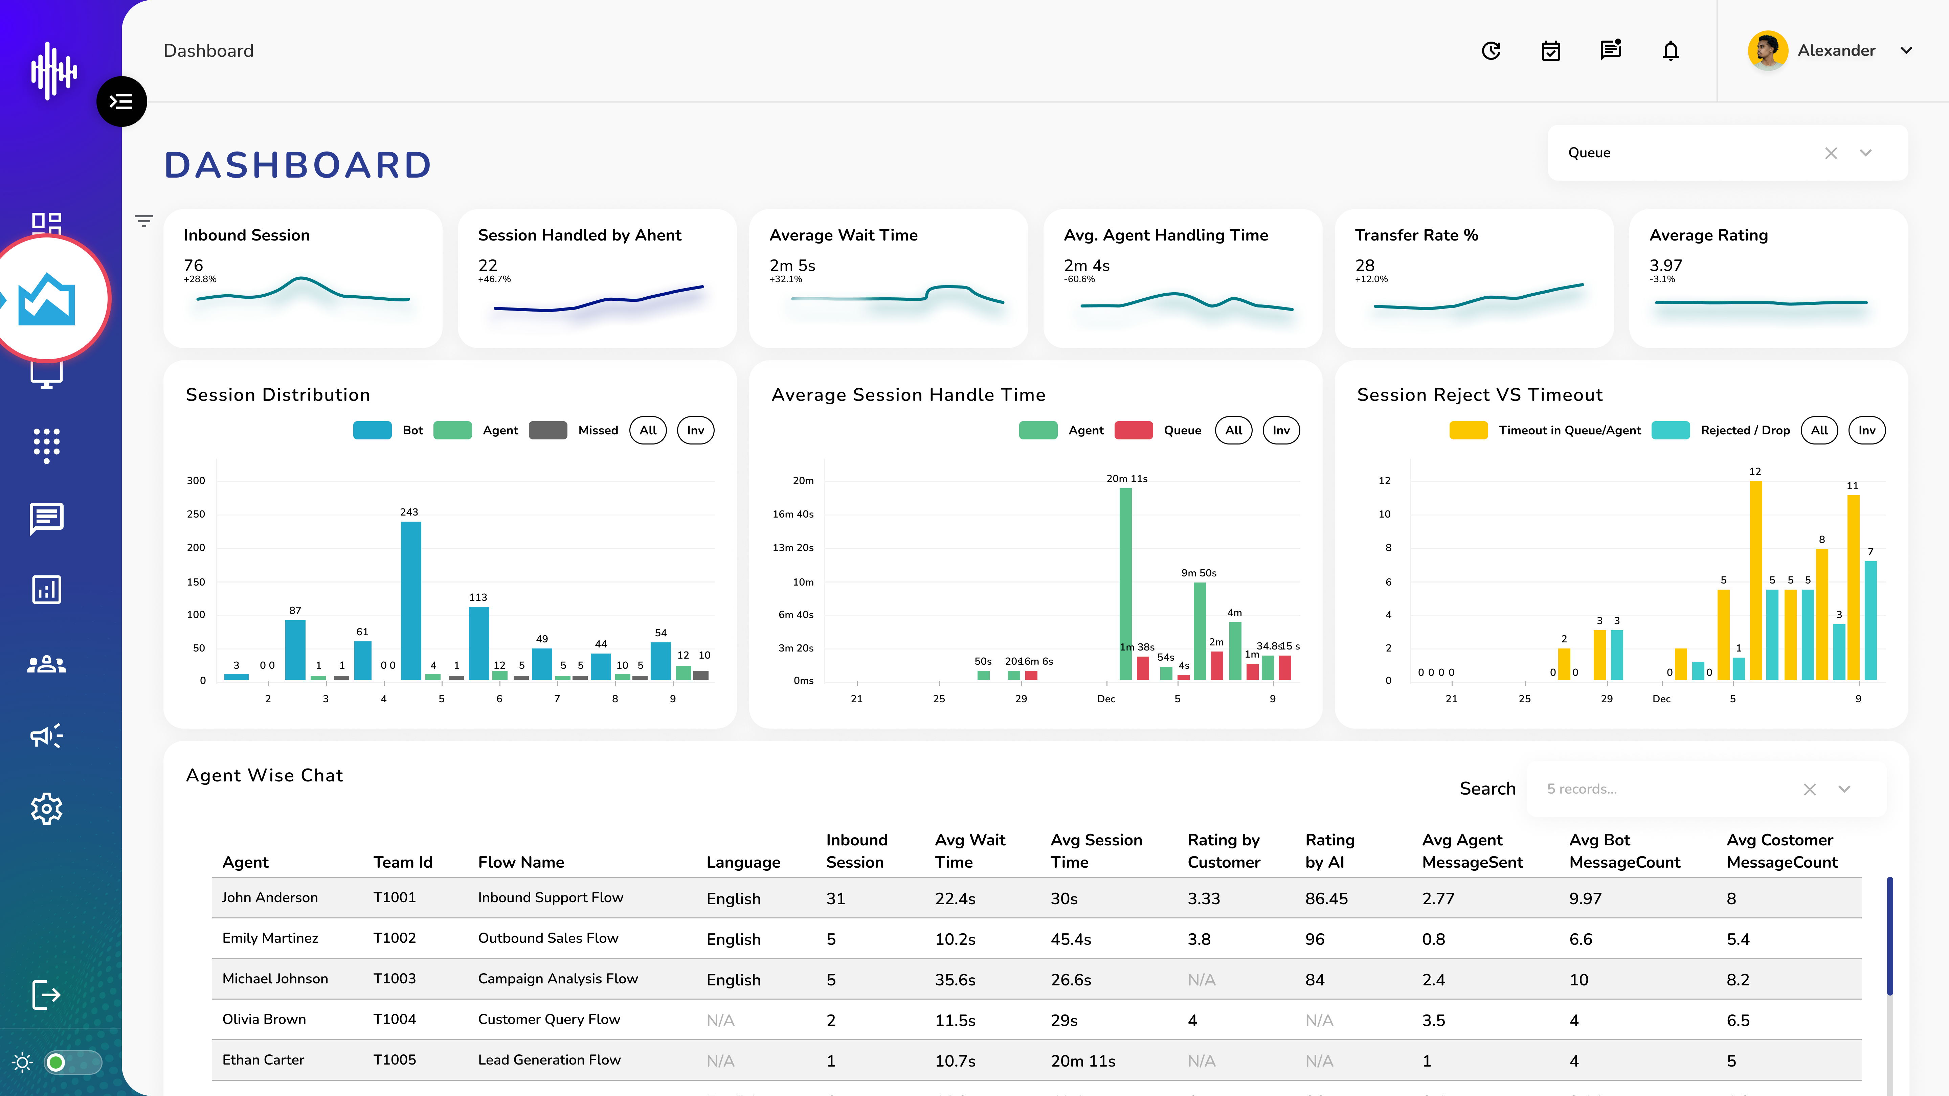Click the green Agent swatch in Session Distribution

click(452, 430)
